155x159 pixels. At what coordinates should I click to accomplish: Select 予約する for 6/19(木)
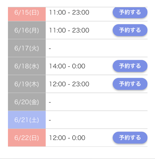coord(130,84)
